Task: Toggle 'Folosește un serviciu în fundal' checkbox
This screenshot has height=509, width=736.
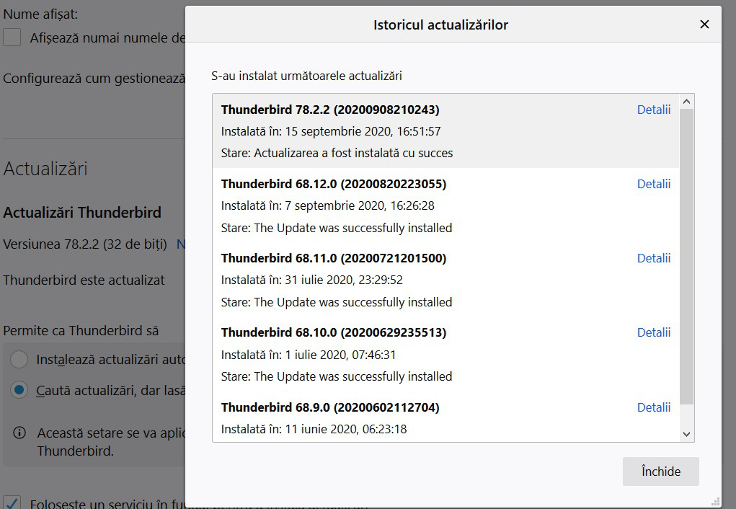Action: [12, 503]
